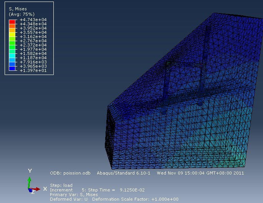Click the 'ODB: poission.odb' text in the title block
This screenshot has height=203, width=263.
pyautogui.click(x=71, y=173)
